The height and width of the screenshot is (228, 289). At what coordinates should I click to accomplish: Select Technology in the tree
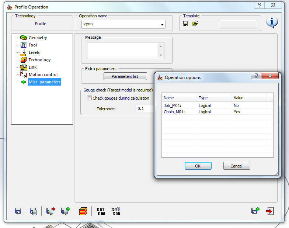(x=39, y=60)
